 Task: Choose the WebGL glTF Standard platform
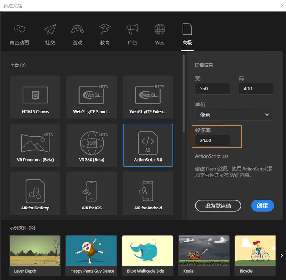(x=92, y=97)
